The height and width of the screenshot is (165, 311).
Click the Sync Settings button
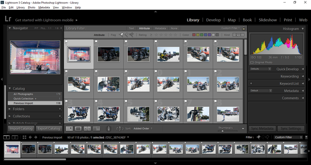pos(291,129)
